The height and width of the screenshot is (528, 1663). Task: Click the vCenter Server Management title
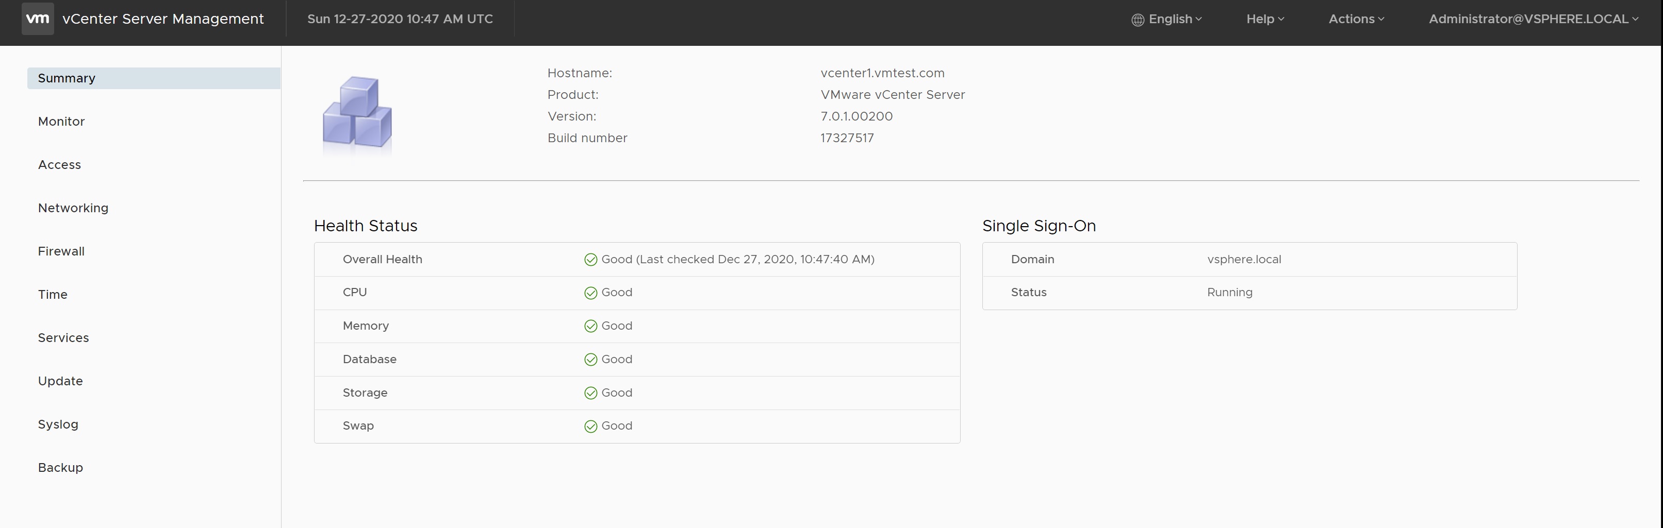163,19
